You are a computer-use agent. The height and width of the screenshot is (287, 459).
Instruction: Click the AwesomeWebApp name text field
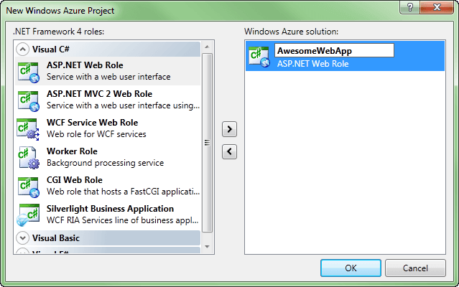(x=334, y=50)
